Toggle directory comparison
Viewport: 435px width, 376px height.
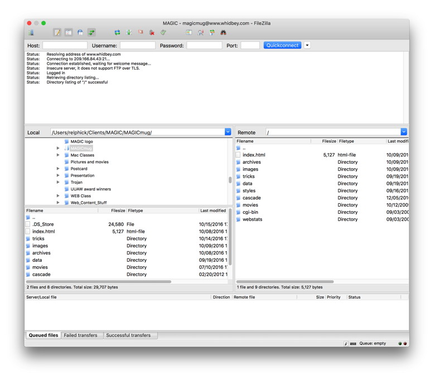coord(201,33)
